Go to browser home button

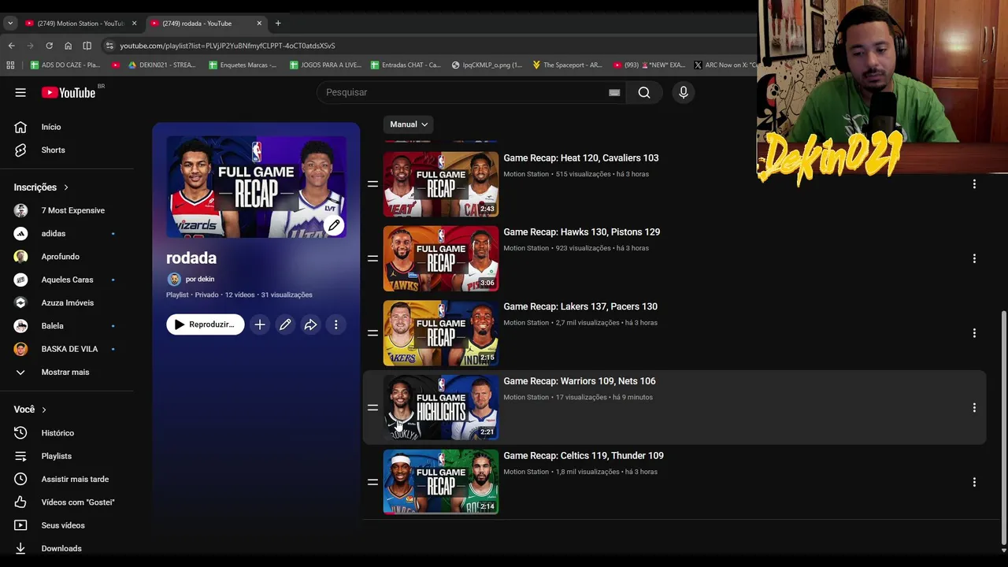click(68, 46)
